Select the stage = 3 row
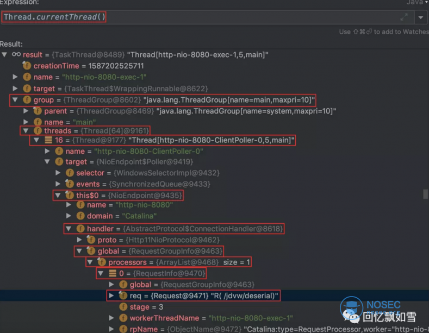Viewport: 429px width, 333px height. coord(214,307)
